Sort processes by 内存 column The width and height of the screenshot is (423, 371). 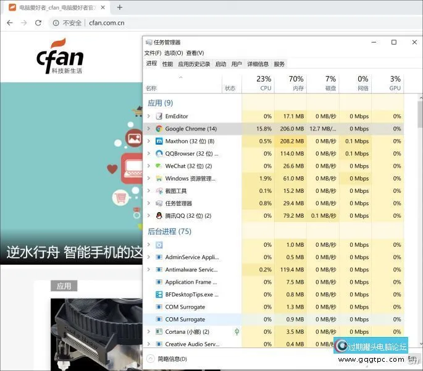pyautogui.click(x=291, y=83)
